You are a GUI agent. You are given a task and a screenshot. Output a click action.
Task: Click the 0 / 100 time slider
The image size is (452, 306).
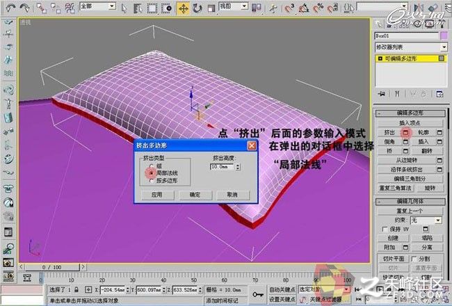[51, 267]
